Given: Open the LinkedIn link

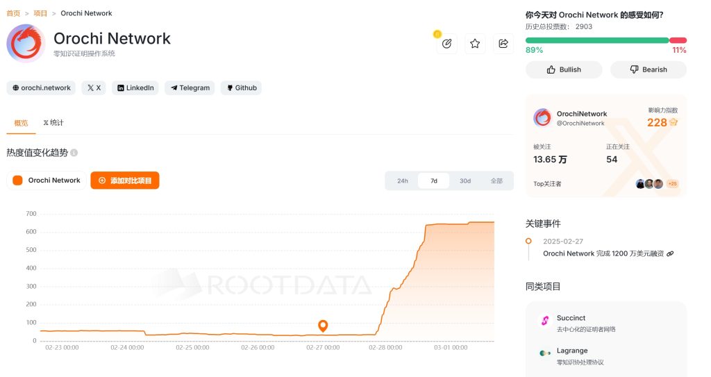Looking at the screenshot, I should click(x=135, y=87).
